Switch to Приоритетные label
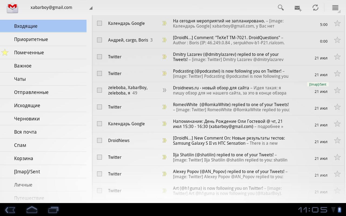 [43, 39]
